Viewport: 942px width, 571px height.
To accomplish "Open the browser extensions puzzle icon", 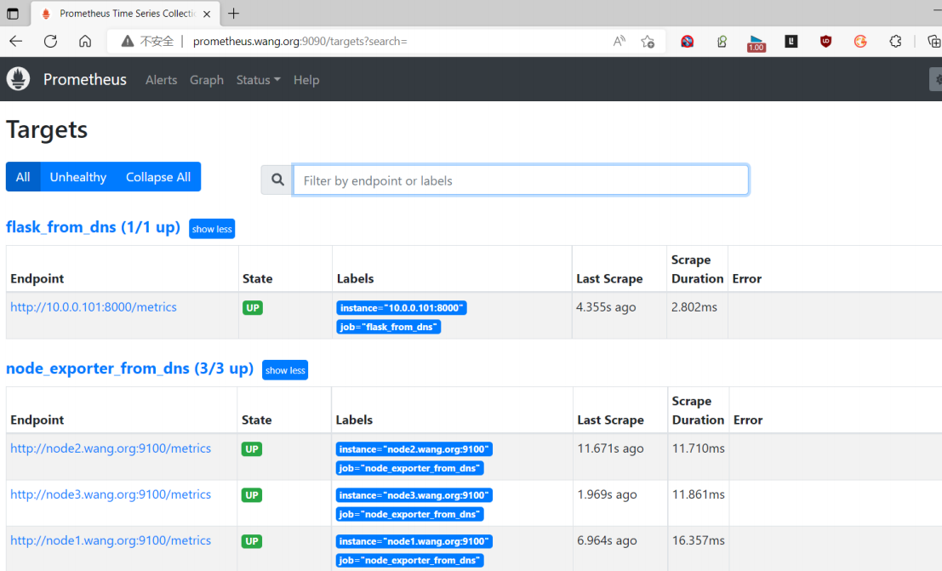I will 895,42.
